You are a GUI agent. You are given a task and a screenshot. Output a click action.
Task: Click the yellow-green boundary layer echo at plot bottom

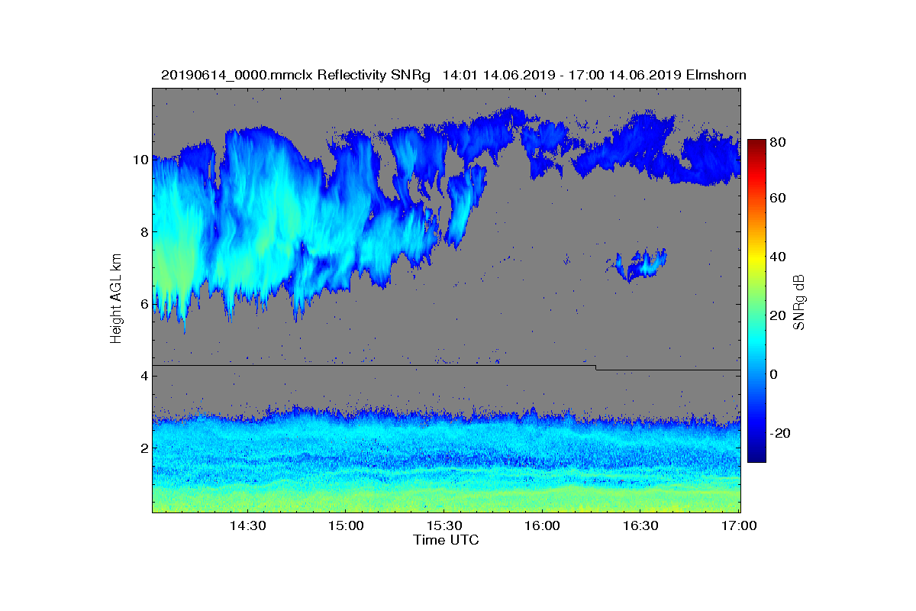point(447,500)
